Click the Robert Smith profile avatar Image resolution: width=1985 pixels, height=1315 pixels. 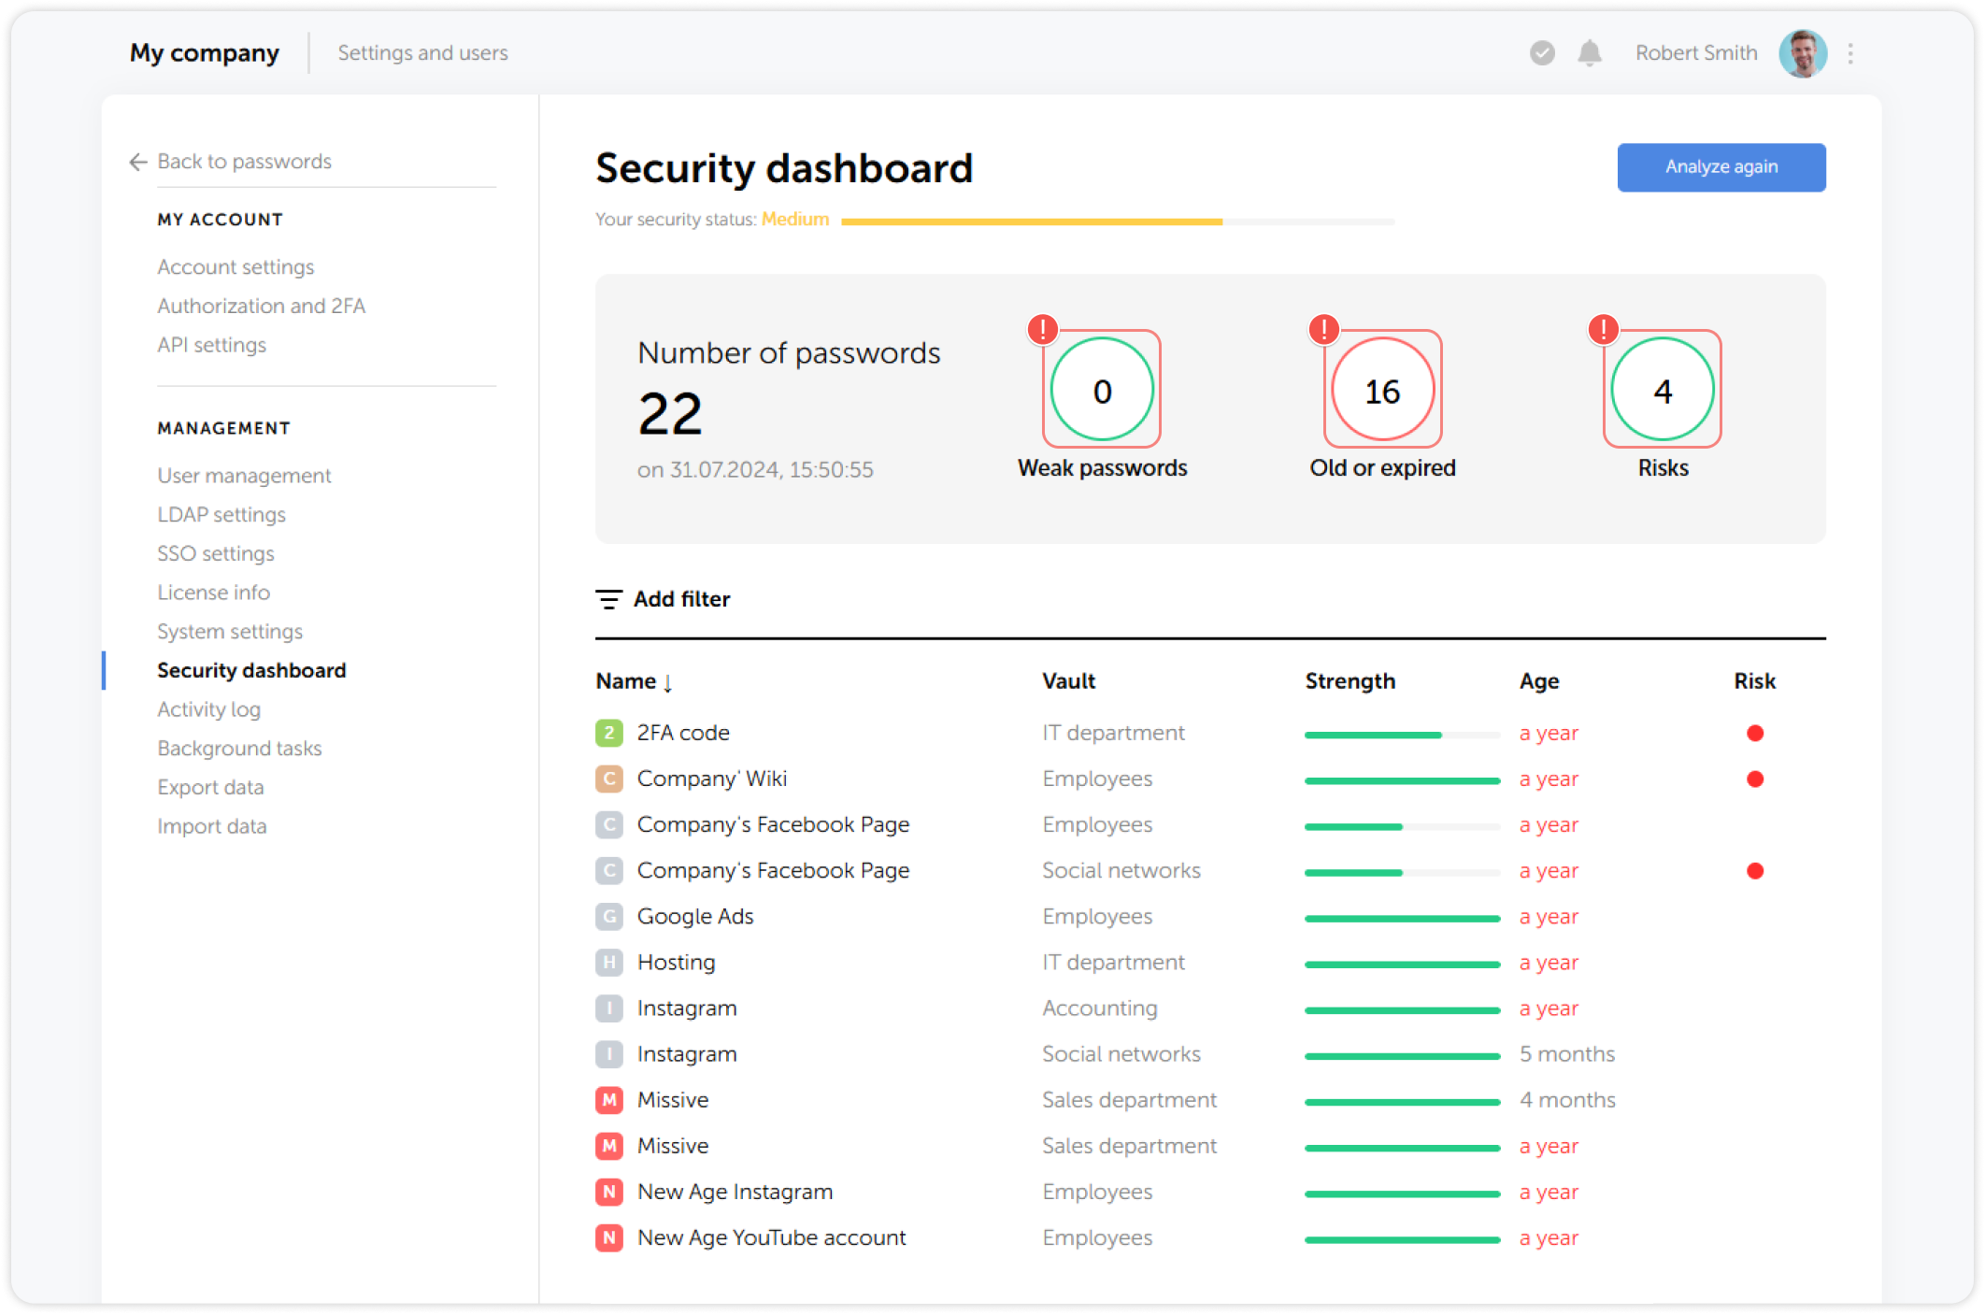click(1802, 53)
